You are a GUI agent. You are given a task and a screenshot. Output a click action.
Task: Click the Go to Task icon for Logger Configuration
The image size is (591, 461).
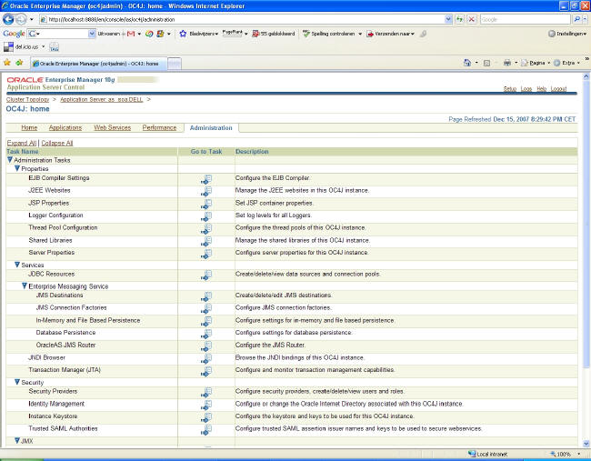click(206, 216)
